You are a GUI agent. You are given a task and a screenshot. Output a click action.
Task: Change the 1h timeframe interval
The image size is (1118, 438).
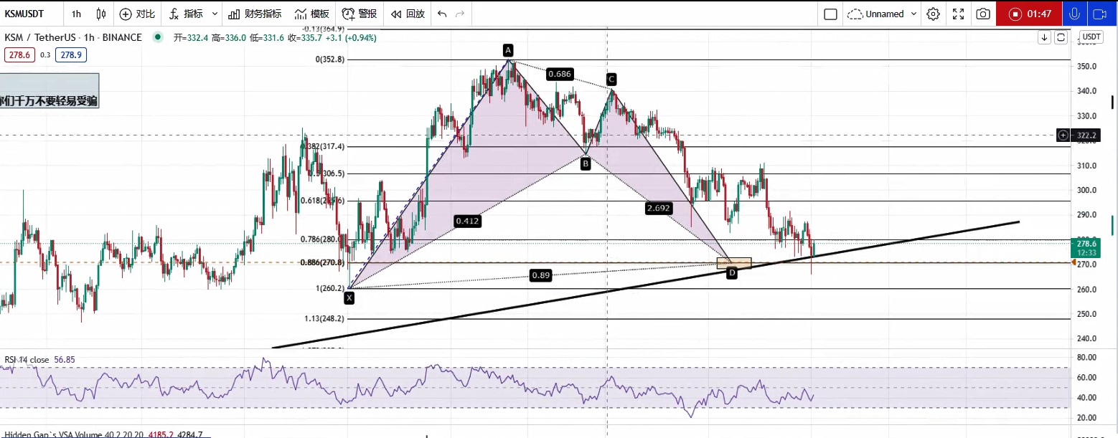point(76,14)
